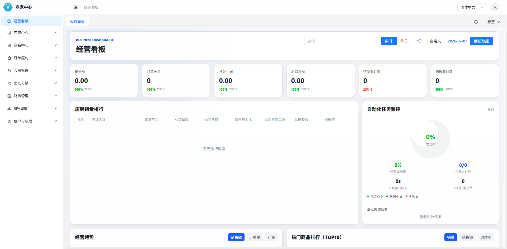The image size is (507, 249).
Task: Open the 会员管理 sidebar menu
Action: (x=31, y=71)
